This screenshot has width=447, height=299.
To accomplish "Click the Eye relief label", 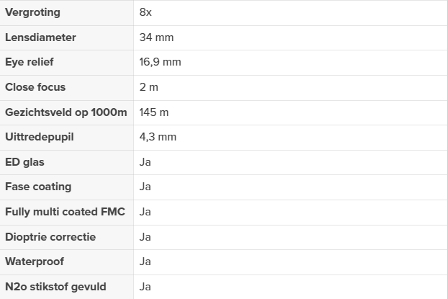I will click(x=30, y=62).
